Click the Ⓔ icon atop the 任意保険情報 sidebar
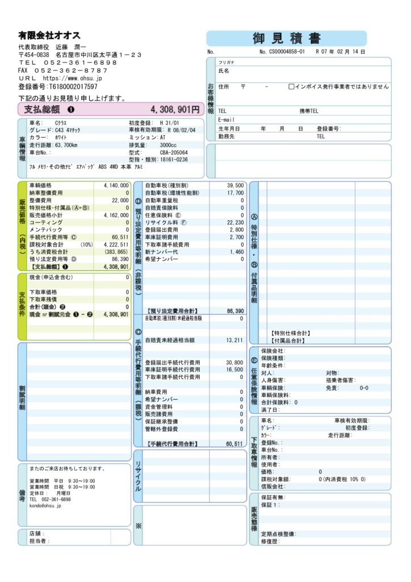This screenshot has height=582, width=411. click(254, 359)
